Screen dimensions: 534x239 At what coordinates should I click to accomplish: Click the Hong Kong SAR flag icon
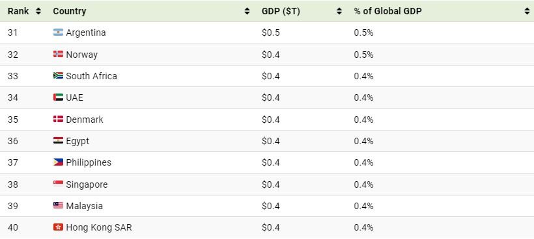58,227
